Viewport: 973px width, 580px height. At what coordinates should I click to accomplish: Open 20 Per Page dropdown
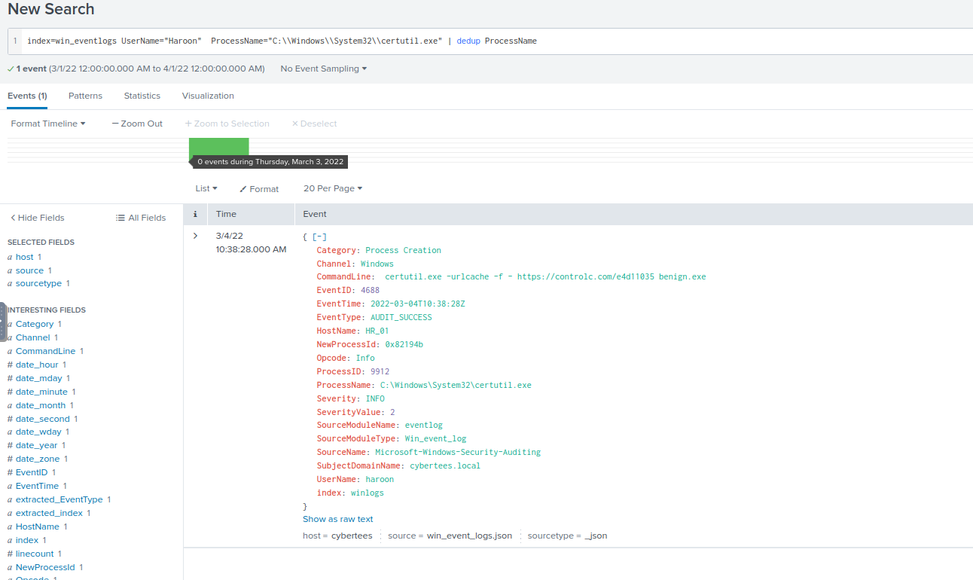(x=333, y=188)
